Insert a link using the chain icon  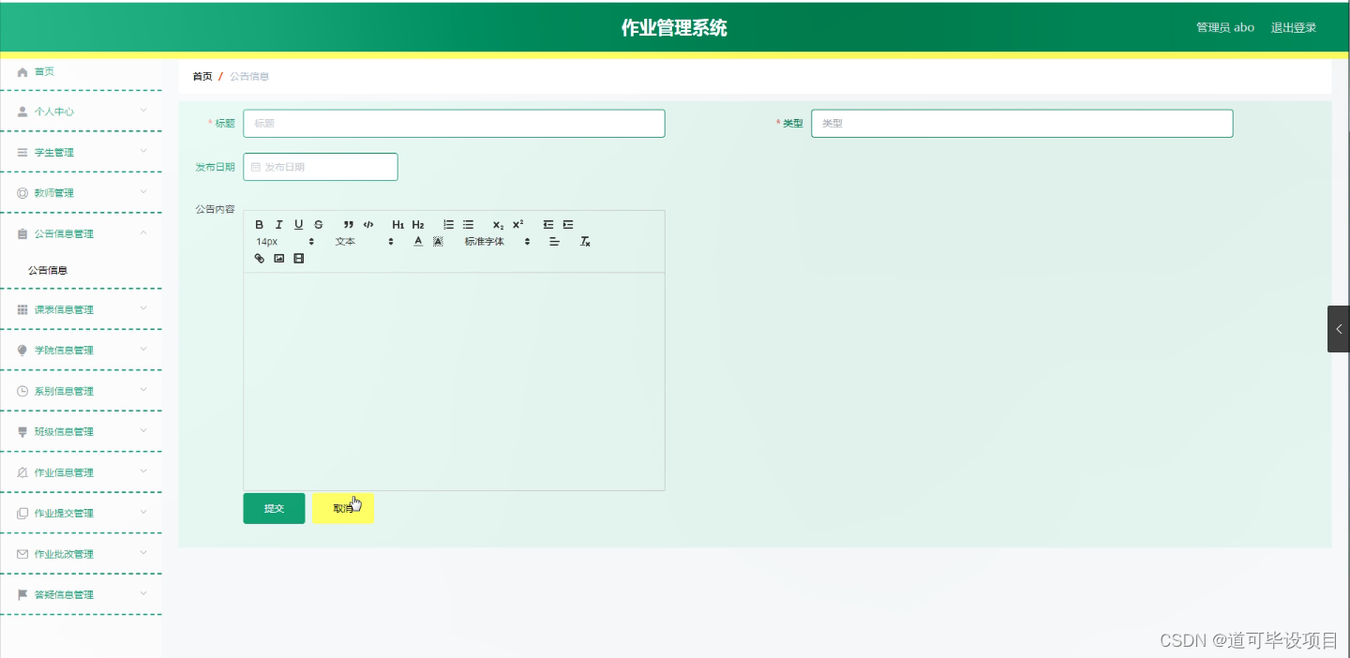pyautogui.click(x=259, y=258)
